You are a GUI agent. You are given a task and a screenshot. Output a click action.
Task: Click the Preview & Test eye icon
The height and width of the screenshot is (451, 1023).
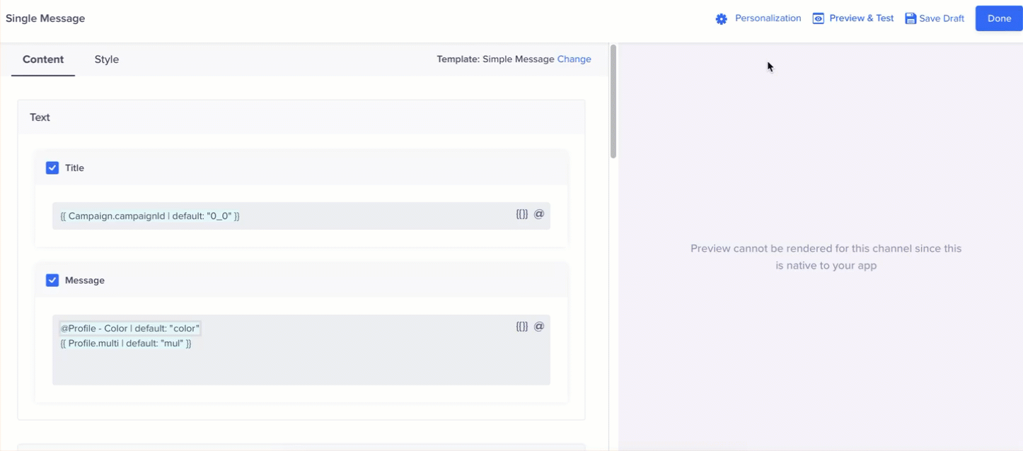[x=817, y=18]
